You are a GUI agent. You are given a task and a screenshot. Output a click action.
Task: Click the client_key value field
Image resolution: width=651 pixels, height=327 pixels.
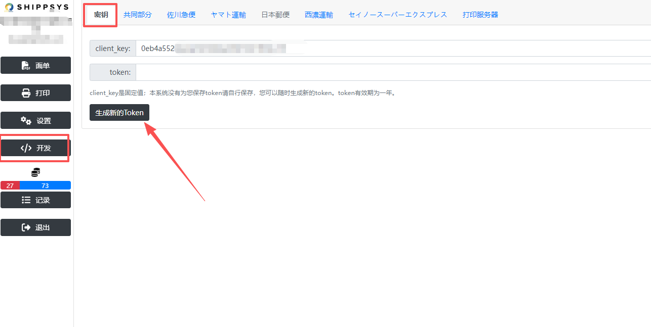(393, 49)
